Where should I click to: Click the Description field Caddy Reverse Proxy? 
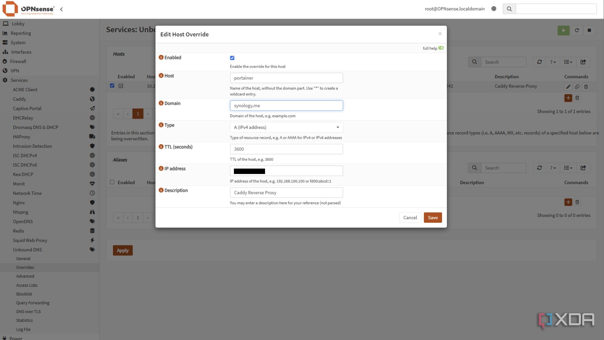coord(286,193)
